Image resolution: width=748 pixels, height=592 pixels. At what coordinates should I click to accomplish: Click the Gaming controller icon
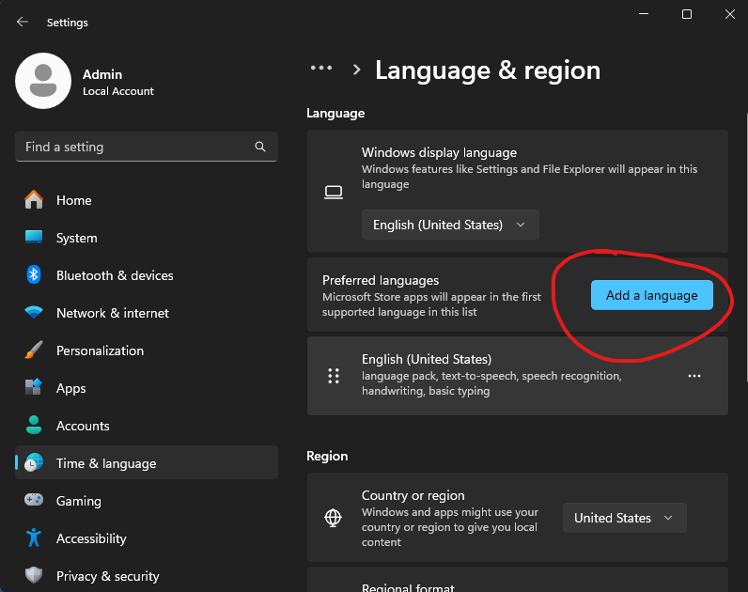pos(34,500)
